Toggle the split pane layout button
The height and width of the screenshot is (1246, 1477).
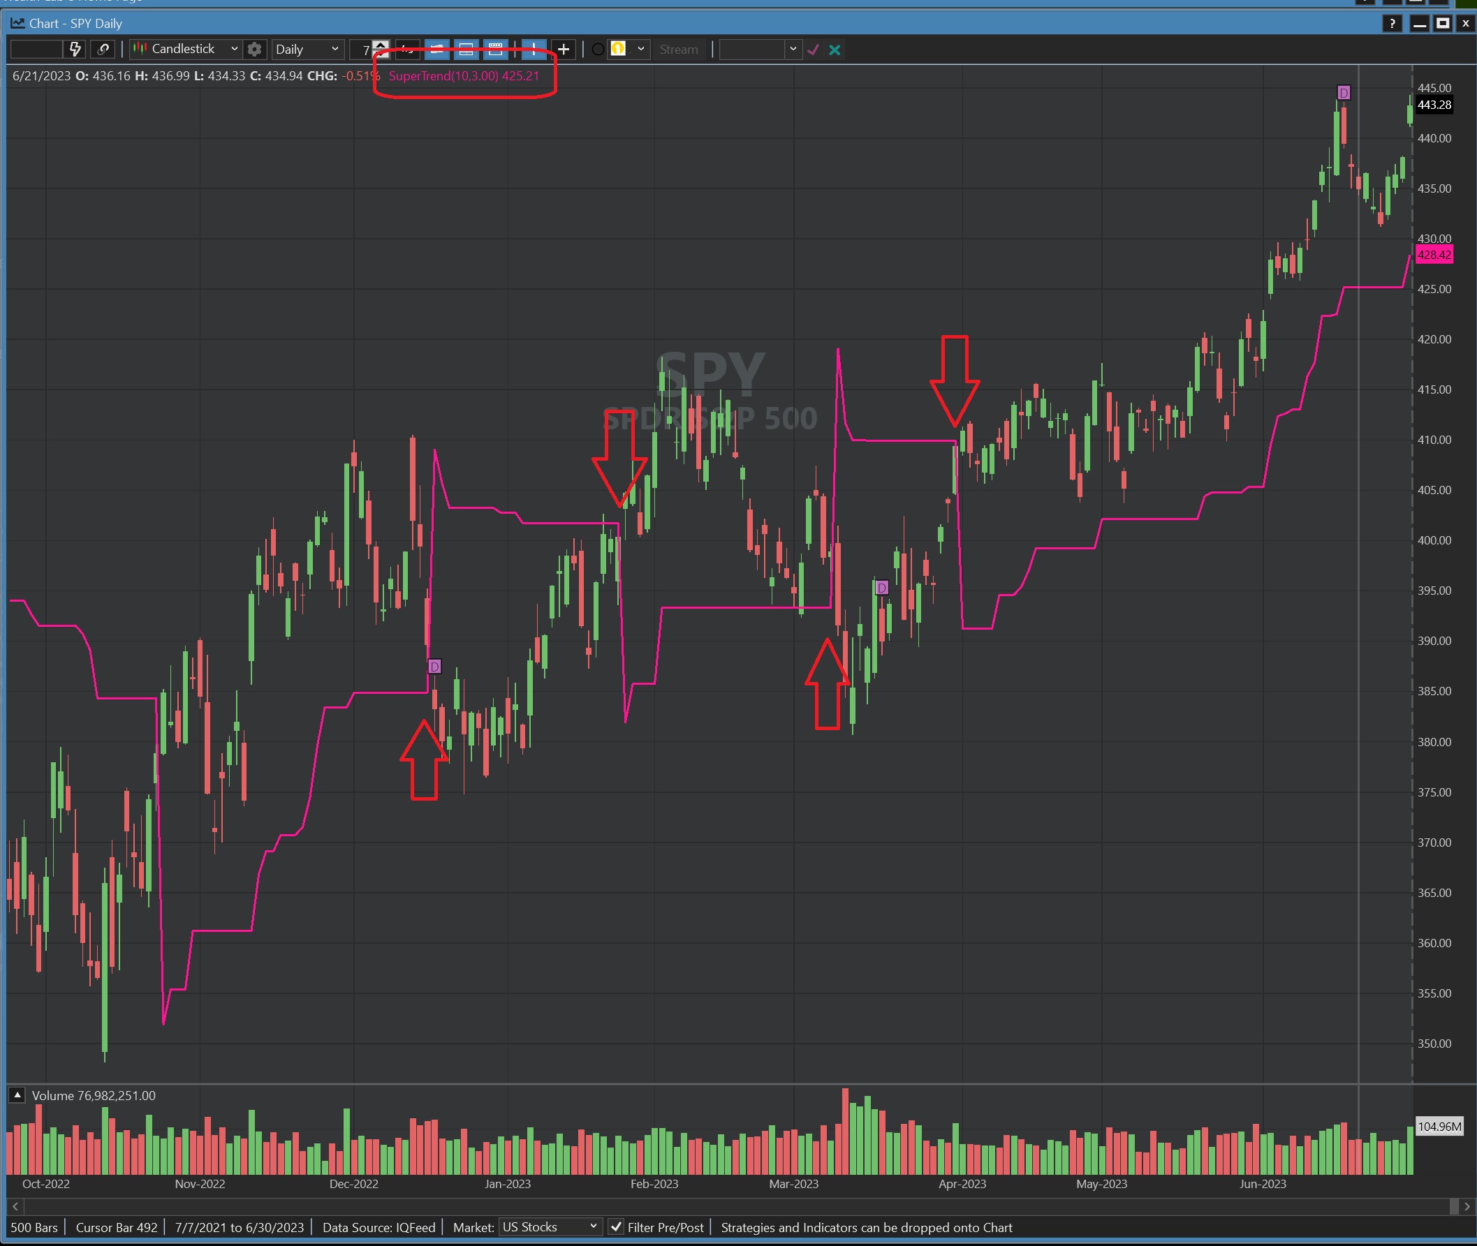(466, 49)
